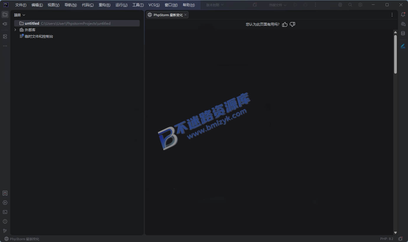Image resolution: width=408 pixels, height=242 pixels.
Task: Click the scrollbar down arrow
Action: click(x=396, y=233)
